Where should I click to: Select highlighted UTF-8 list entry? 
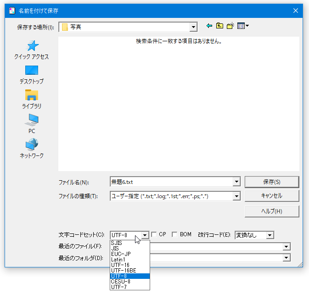[129, 276]
